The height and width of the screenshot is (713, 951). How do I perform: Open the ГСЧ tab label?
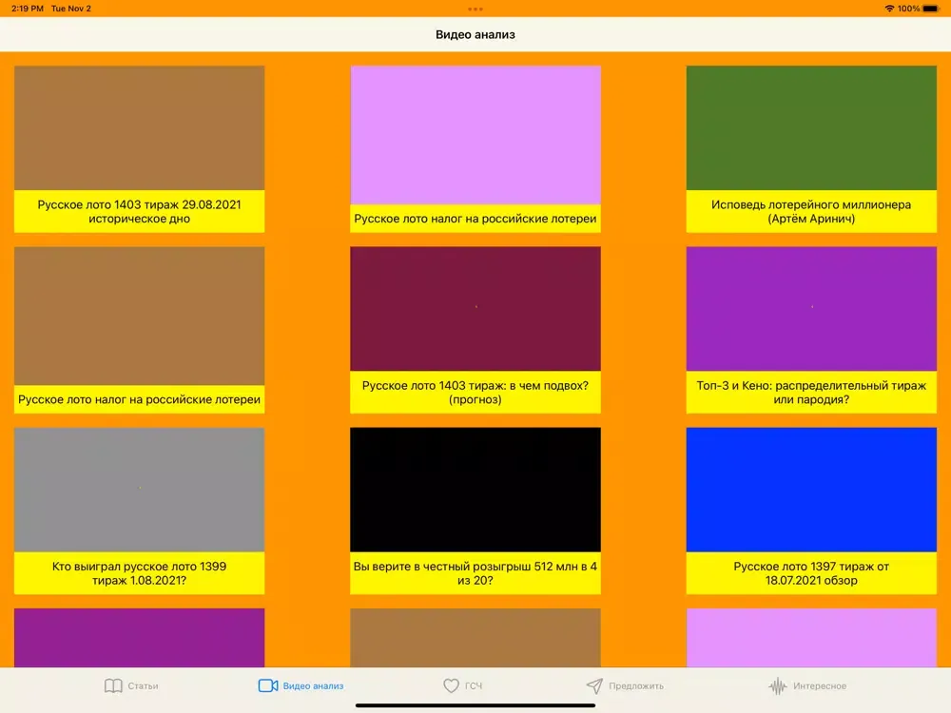click(x=474, y=685)
